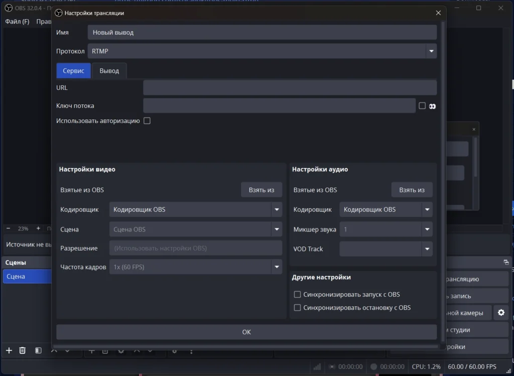Check 'Синхронизировать запуск с OBS'
The height and width of the screenshot is (376, 514).
click(297, 295)
